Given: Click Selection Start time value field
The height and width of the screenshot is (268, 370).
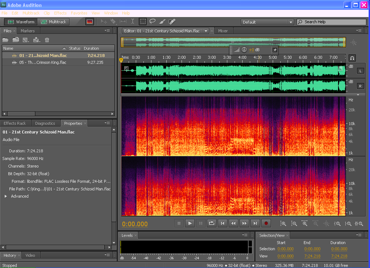Looking at the screenshot, I should (x=285, y=249).
